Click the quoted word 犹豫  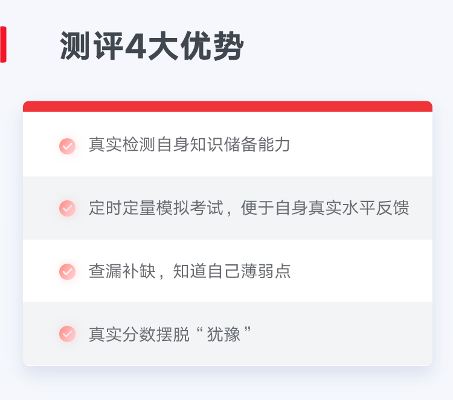pos(223,334)
